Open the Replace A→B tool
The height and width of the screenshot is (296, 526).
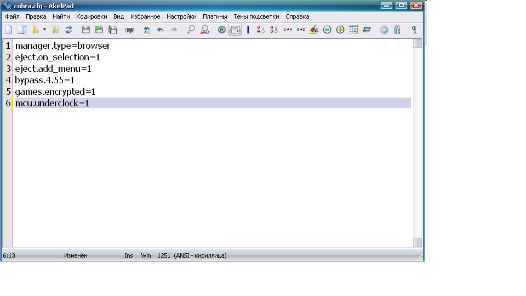pos(204,30)
